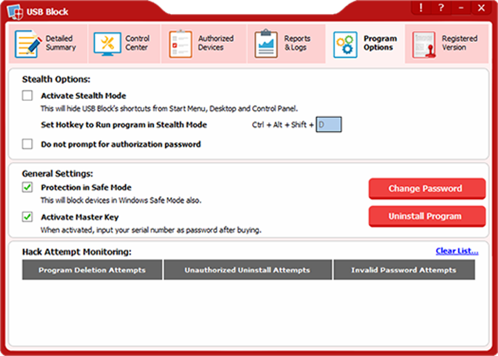498x356 pixels.
Task: Minimize the USB Block window
Action: click(461, 8)
